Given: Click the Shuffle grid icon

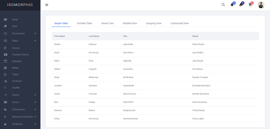Looking at the screenshot, I should pos(5,88).
